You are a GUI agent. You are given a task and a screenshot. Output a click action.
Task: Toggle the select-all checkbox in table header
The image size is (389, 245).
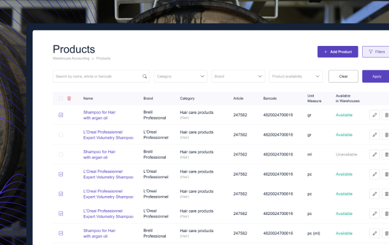pyautogui.click(x=61, y=99)
